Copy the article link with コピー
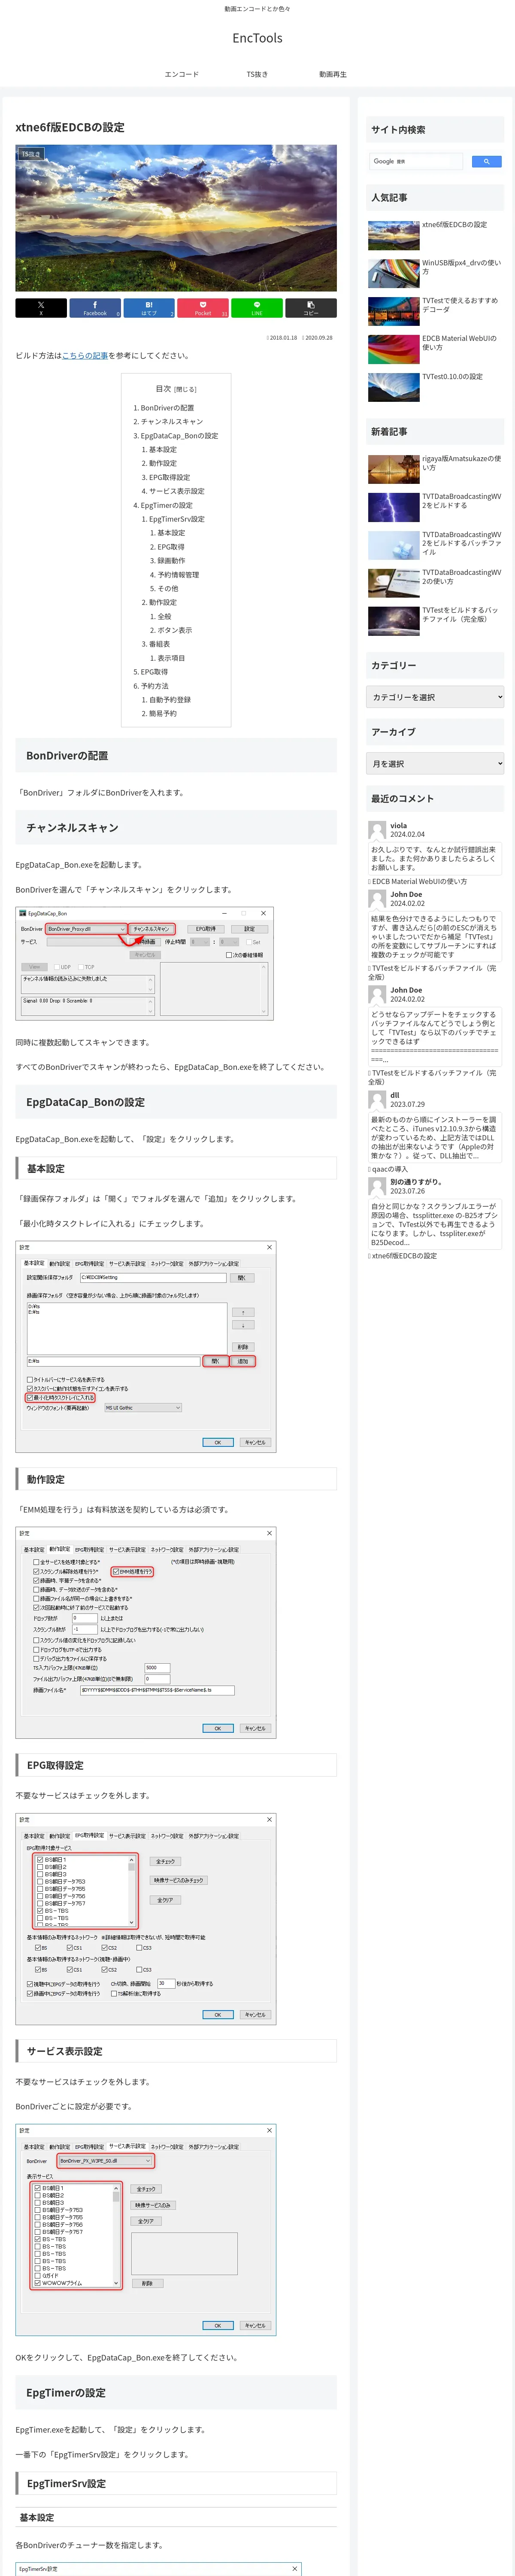515x2576 pixels. 311,308
